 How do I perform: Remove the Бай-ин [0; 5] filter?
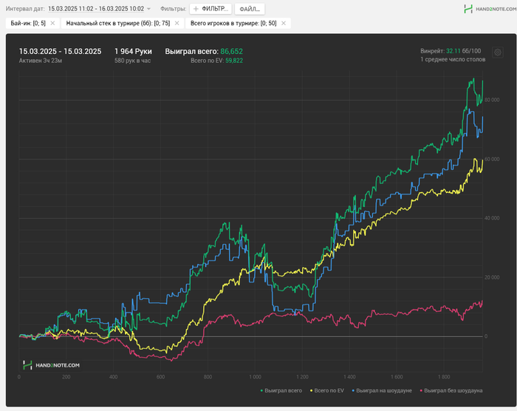pyautogui.click(x=52, y=23)
